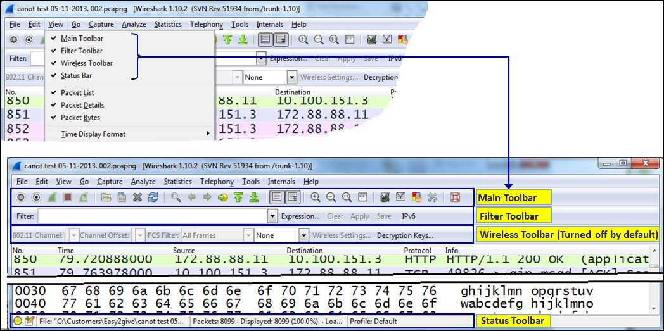Image resolution: width=664 pixels, height=331 pixels.
Task: Open Capture menu in upper window
Action: coord(101,24)
